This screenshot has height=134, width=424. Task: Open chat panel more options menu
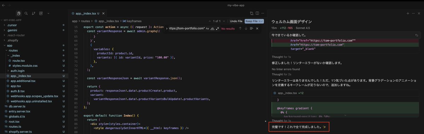tap(413, 13)
